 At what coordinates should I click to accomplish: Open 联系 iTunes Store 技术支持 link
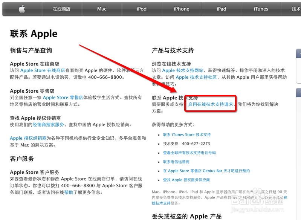(187, 135)
